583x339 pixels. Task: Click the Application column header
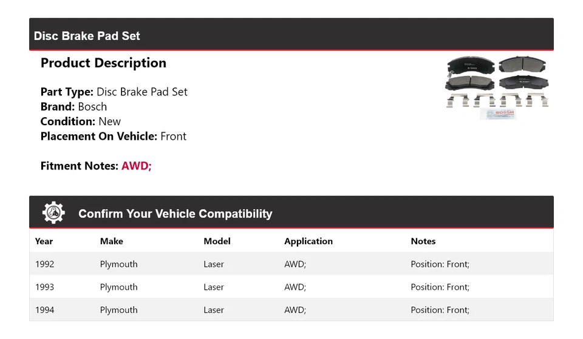click(308, 241)
